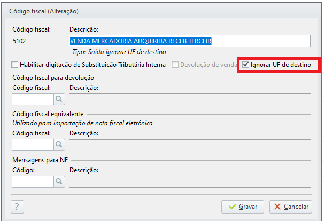Click the Código fiscal field showing 5102
Image resolution: width=325 pixels, height=221 pixels.
click(x=38, y=41)
